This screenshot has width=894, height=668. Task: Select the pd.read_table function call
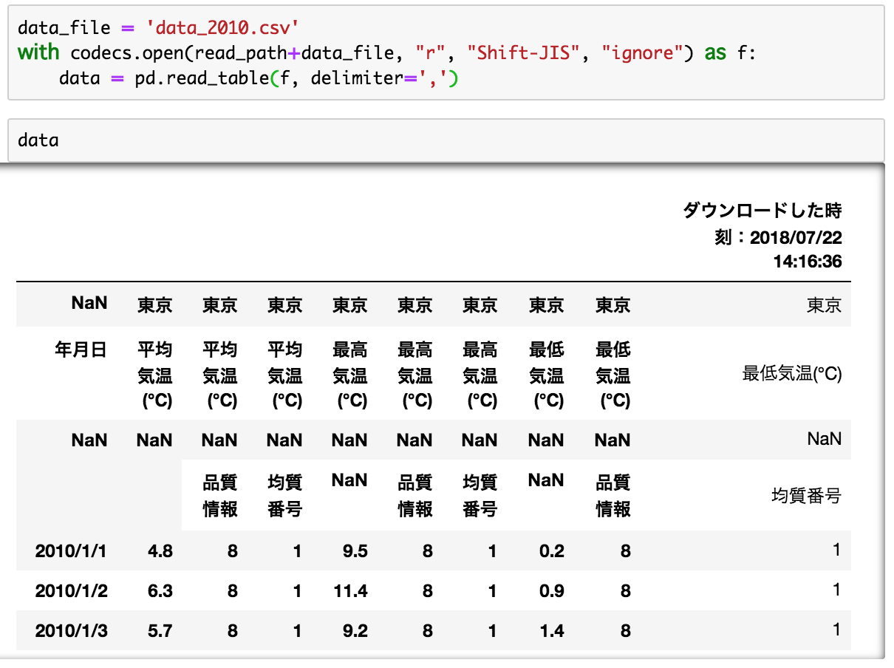pos(202,78)
